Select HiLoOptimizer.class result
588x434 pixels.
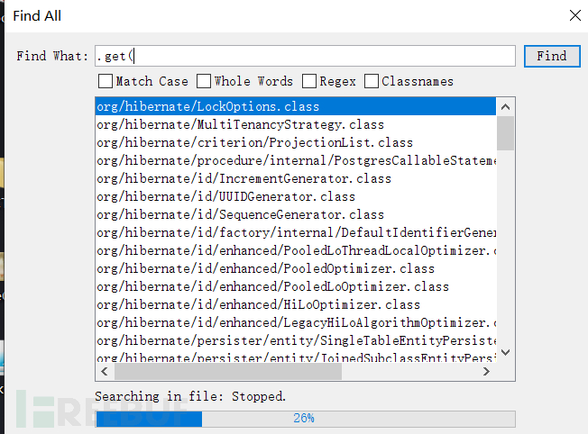(258, 304)
